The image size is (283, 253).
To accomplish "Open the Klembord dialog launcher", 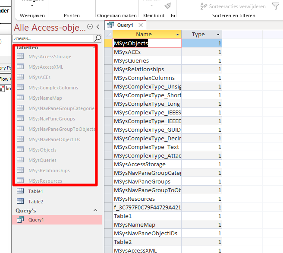I will click(x=173, y=16).
